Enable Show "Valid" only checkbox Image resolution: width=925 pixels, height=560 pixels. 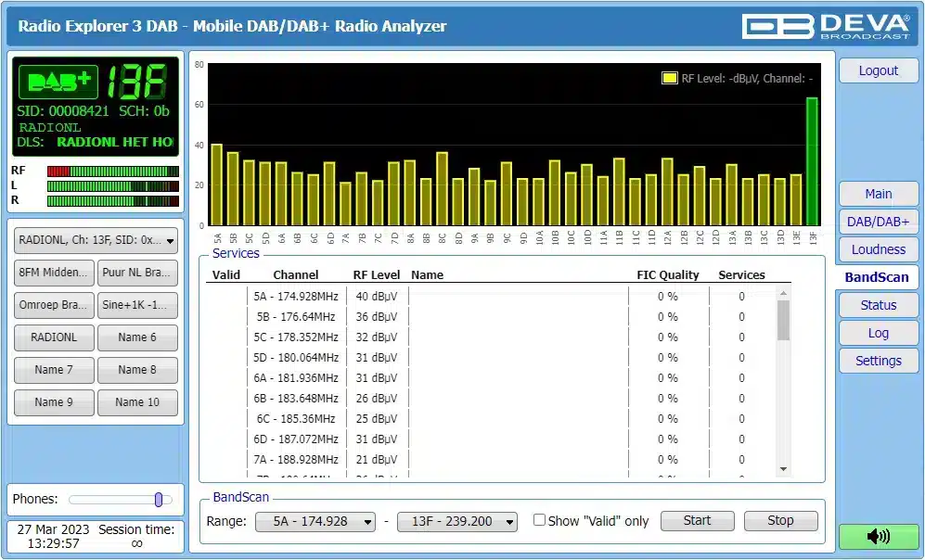539,520
